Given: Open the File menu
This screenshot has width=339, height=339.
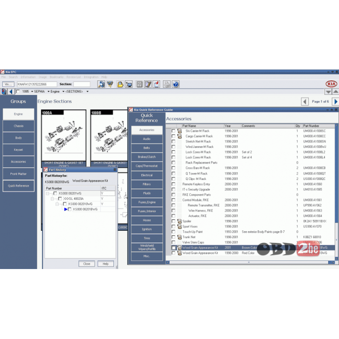Looking at the screenshot, I should click(3, 77).
